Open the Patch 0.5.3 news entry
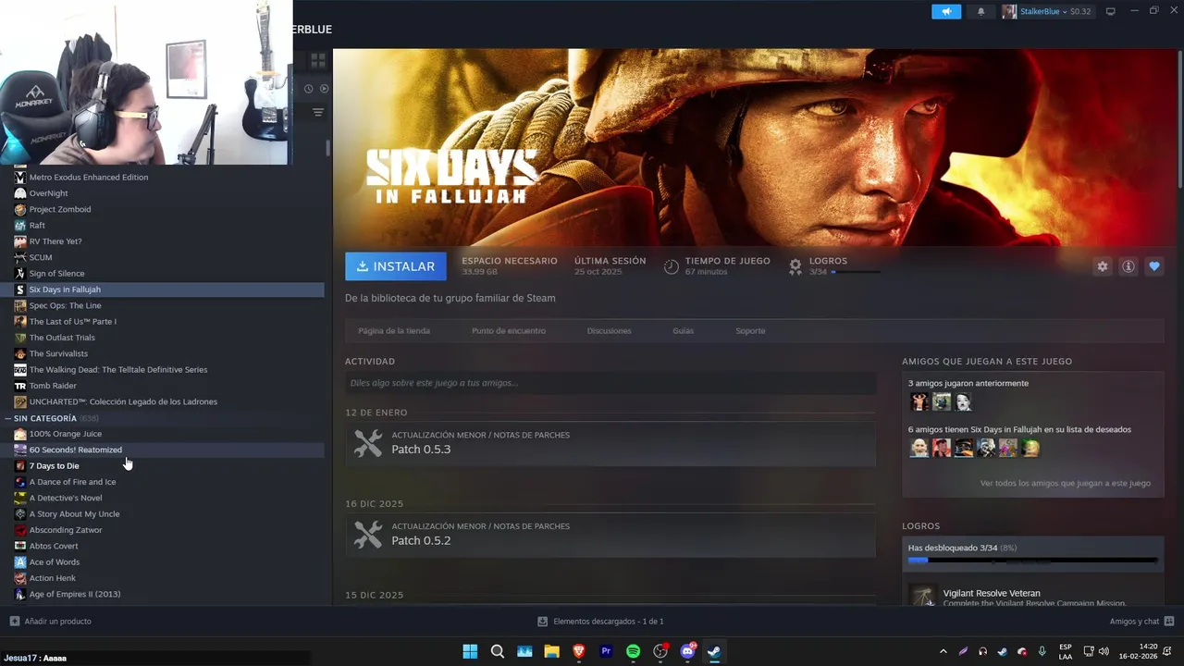Screen dimensions: 1184x666 610,443
